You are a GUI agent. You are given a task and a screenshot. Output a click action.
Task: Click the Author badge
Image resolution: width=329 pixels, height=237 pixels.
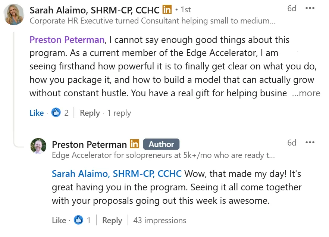click(161, 144)
